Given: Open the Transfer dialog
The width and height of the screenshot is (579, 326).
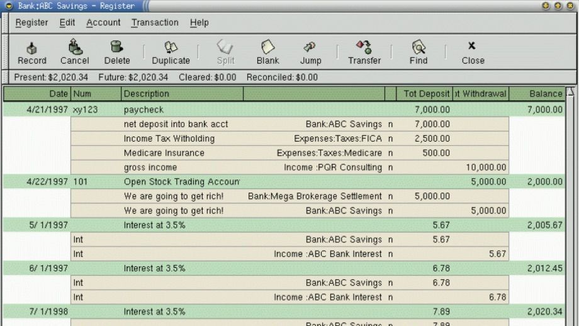Looking at the screenshot, I should pos(364,53).
